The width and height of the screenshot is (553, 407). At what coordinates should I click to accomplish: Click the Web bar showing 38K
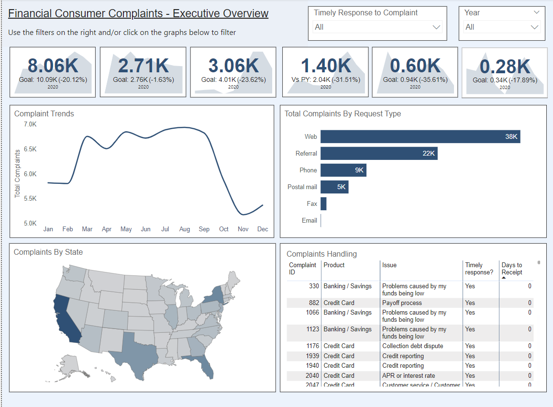[420, 136]
